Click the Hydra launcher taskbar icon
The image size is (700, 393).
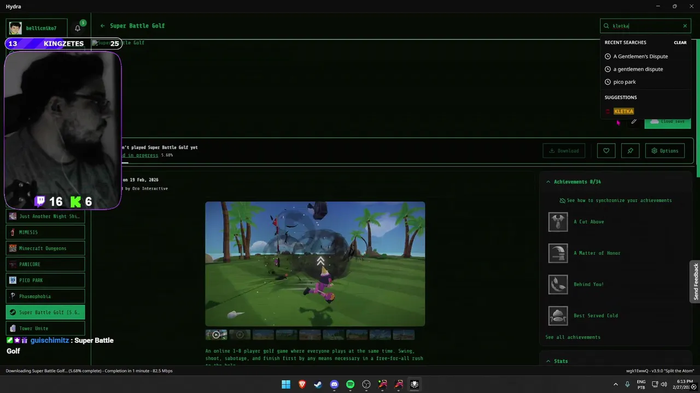(415, 384)
